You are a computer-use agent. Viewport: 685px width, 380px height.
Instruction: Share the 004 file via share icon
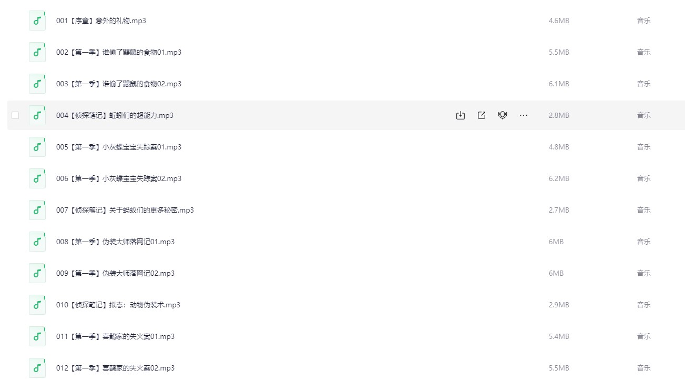click(x=482, y=115)
